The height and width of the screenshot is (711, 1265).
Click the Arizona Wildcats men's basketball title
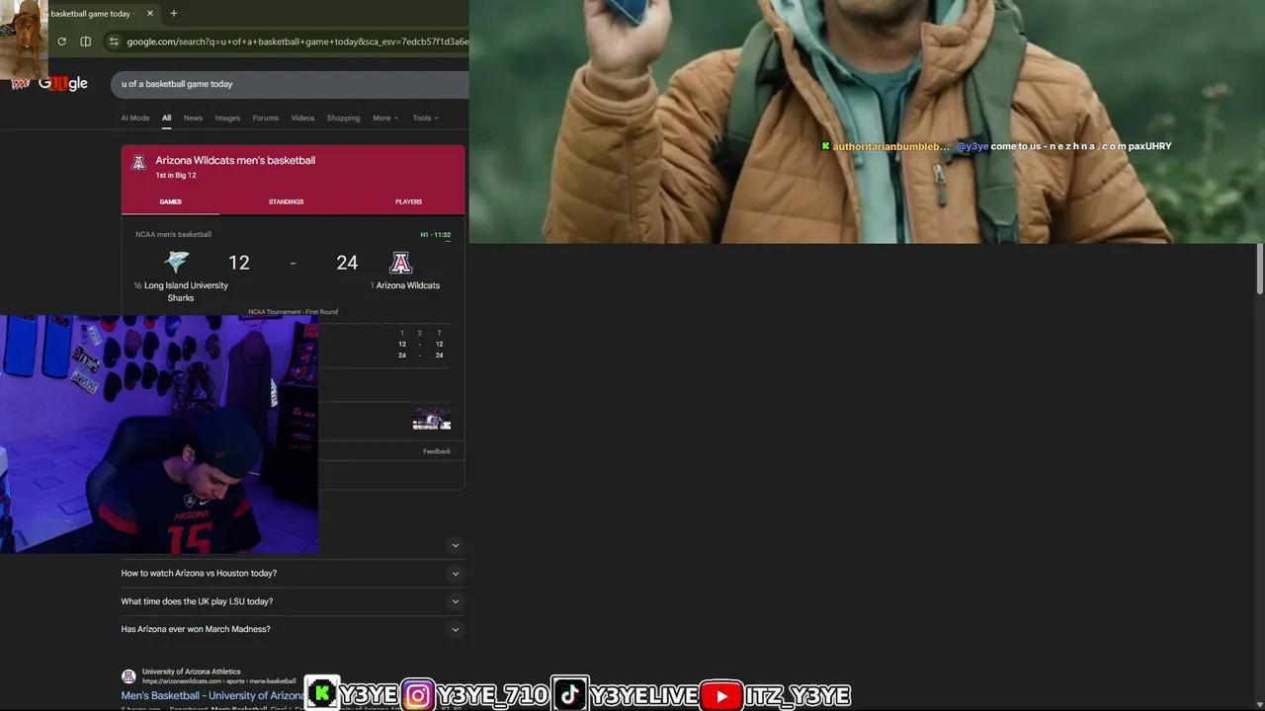pyautogui.click(x=235, y=160)
